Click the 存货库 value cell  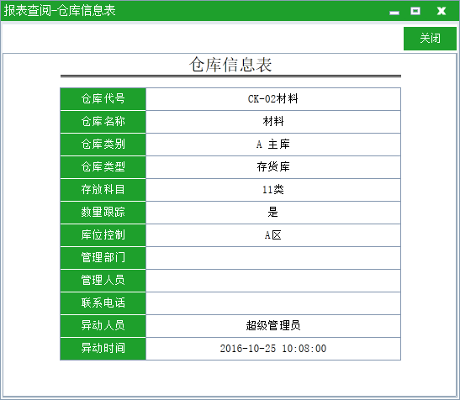tap(273, 167)
